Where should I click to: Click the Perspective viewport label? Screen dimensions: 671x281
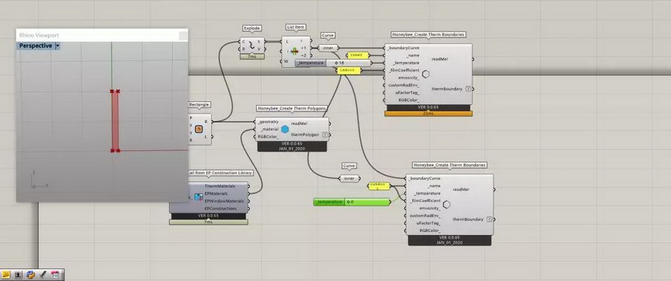pos(35,46)
